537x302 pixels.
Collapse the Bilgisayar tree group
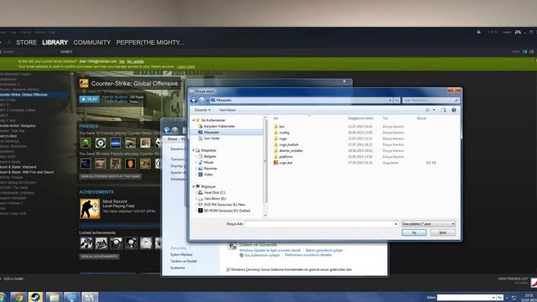[194, 186]
